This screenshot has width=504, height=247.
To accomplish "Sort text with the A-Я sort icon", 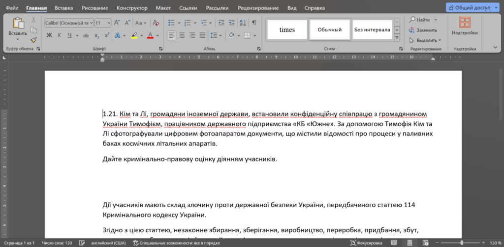I will (243, 23).
